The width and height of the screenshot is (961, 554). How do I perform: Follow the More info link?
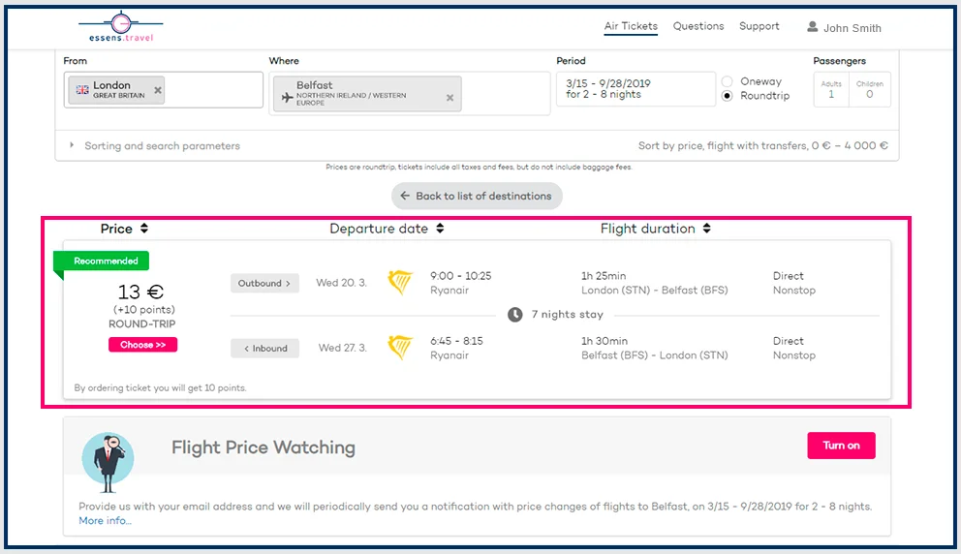pyautogui.click(x=105, y=521)
